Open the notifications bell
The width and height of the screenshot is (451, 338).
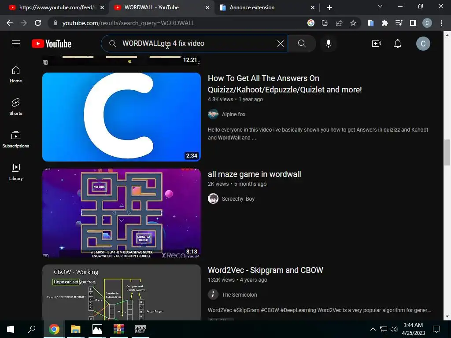398,44
